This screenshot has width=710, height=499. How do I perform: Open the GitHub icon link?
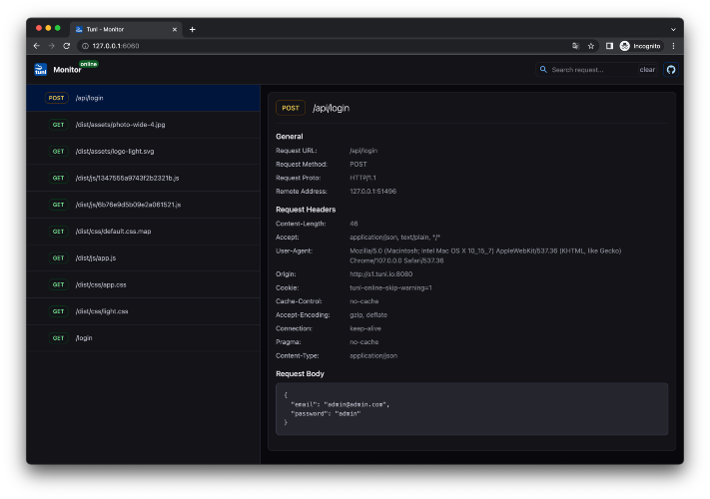671,70
